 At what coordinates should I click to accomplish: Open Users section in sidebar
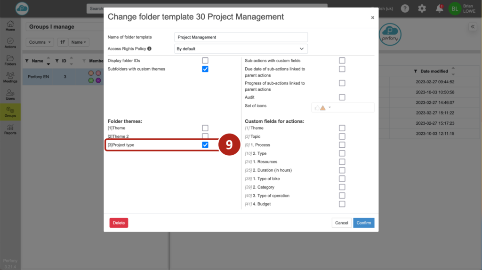[10, 95]
